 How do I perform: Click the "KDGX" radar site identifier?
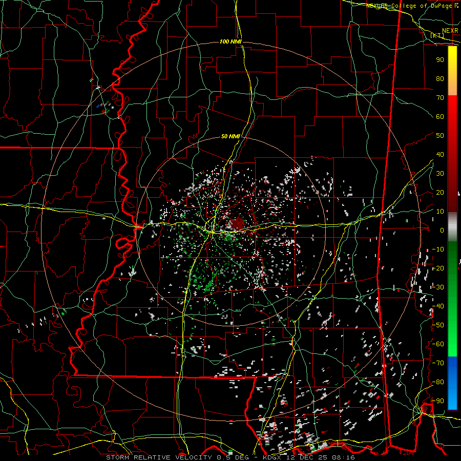coord(273,457)
